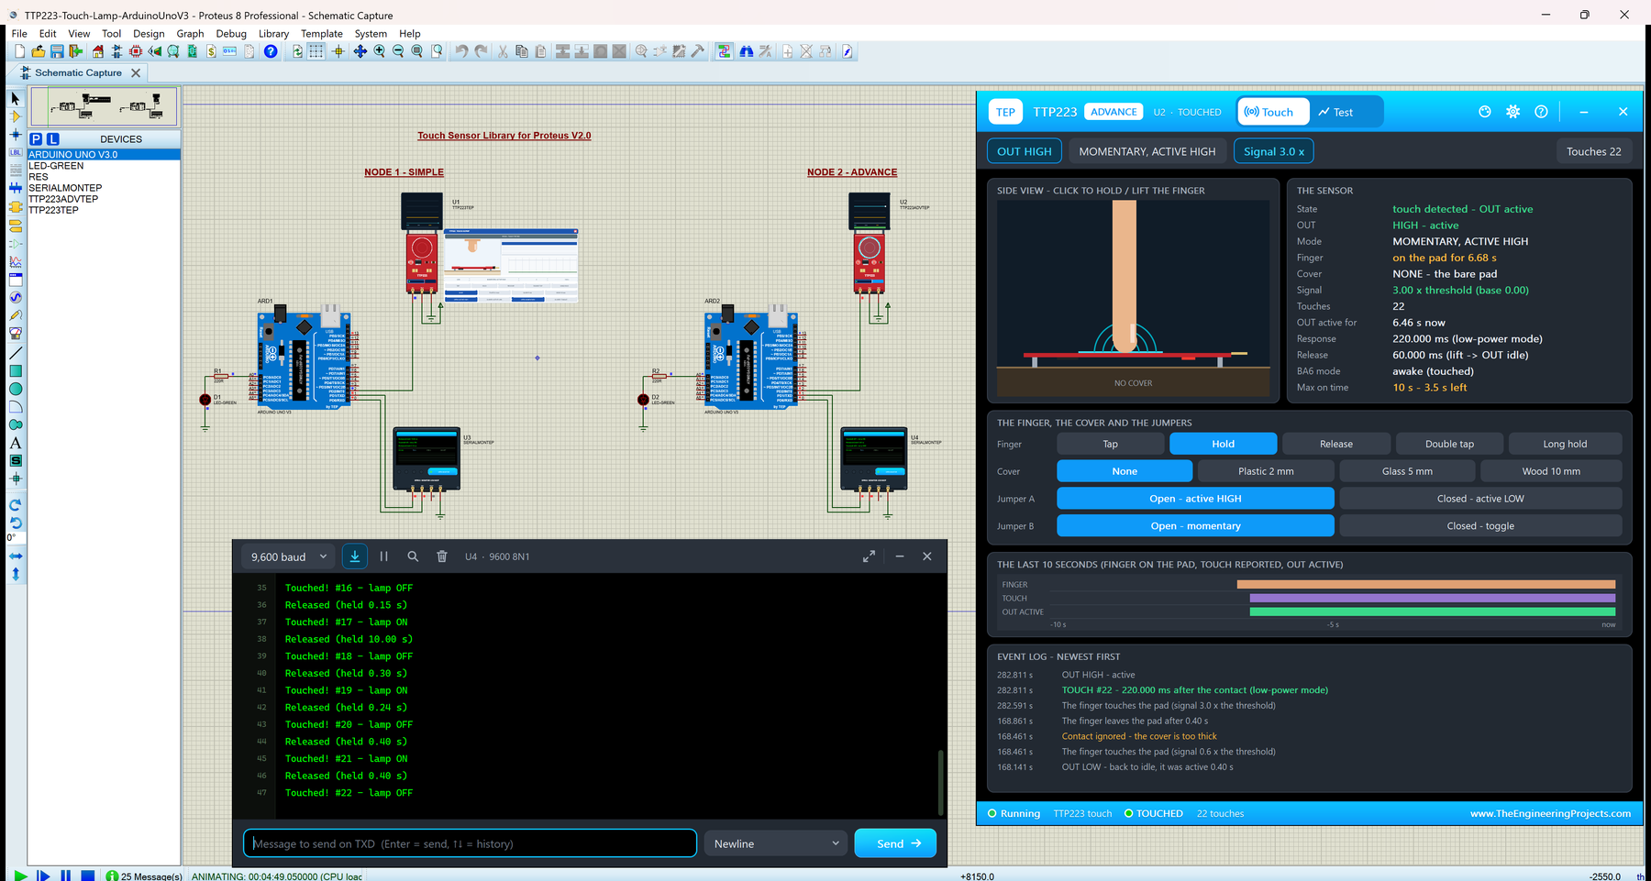This screenshot has height=881, width=1651.
Task: Click the theme palette icon in TTP223 panel
Action: point(1485,112)
